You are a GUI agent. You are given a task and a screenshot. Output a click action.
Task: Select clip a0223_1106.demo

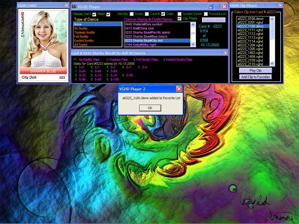(x=253, y=26)
